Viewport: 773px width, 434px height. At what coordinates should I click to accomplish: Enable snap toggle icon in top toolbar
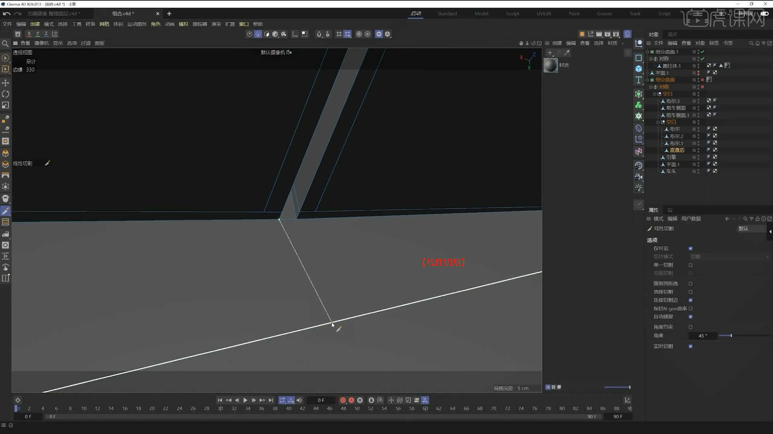point(319,34)
